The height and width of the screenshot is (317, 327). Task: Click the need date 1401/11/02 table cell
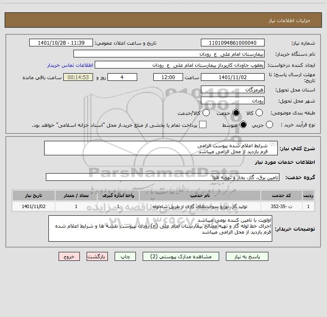[34, 206]
